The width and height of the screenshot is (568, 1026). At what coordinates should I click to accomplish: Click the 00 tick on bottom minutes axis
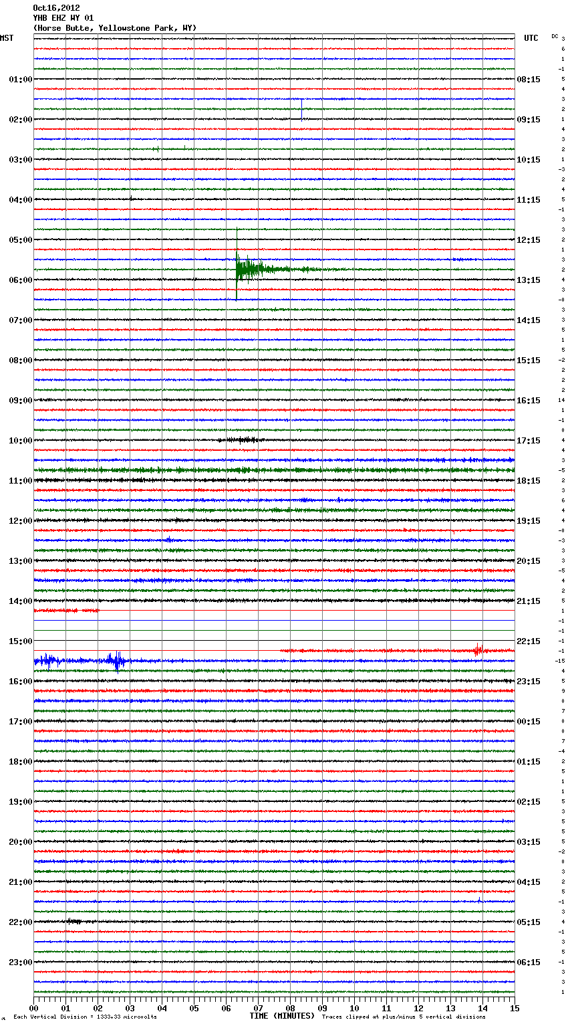[x=33, y=1007]
